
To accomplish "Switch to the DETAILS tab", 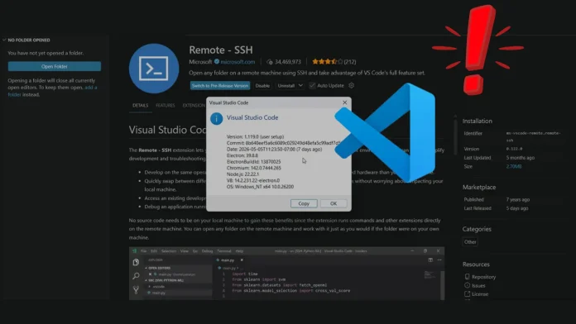I will (x=141, y=105).
